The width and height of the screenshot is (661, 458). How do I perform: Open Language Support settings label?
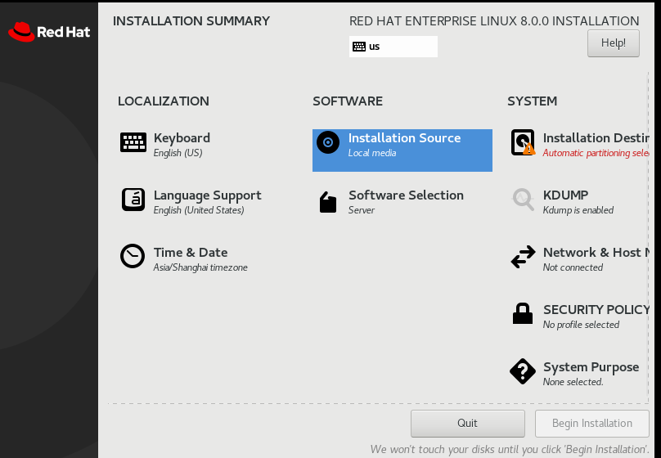pyautogui.click(x=208, y=195)
